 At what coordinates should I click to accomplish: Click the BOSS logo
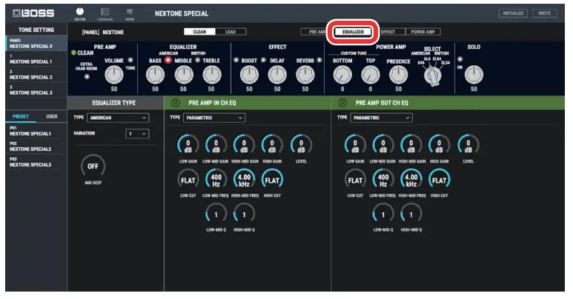pyautogui.click(x=33, y=13)
